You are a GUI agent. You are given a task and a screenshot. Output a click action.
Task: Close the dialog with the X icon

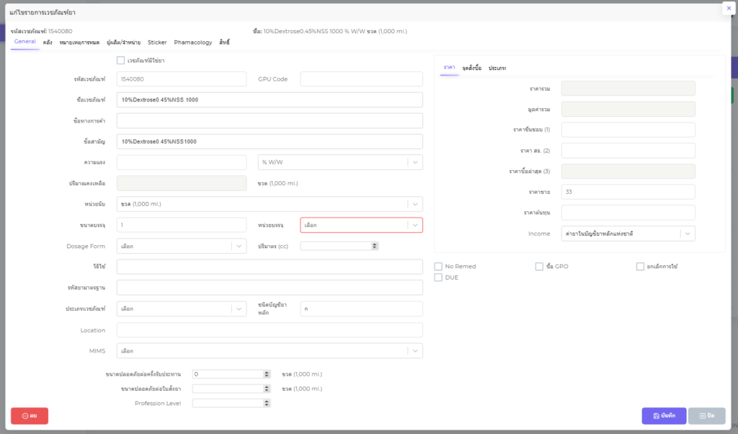point(727,9)
